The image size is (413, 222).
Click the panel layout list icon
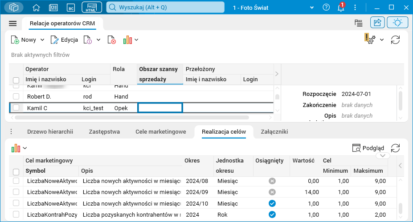(x=359, y=23)
